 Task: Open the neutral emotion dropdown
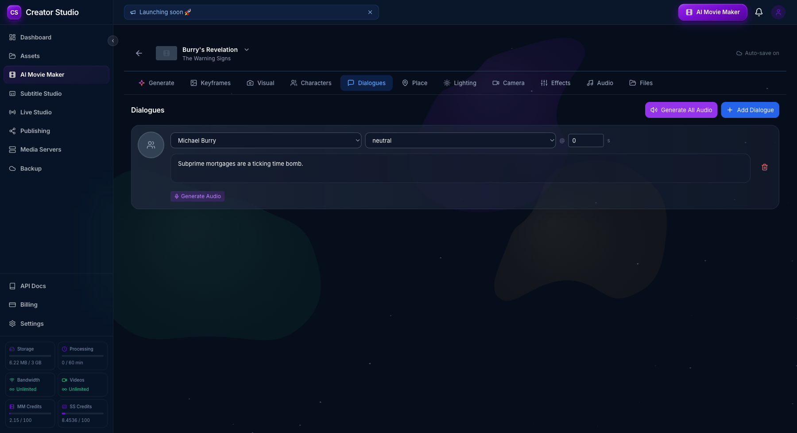coord(460,140)
